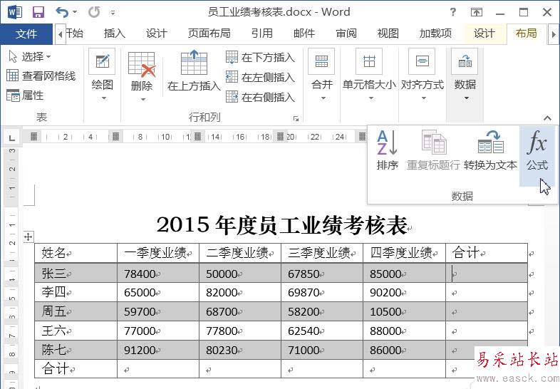Viewport: 560px width, 389px height.
Task: Open the Help question mark
Action: pos(453,12)
